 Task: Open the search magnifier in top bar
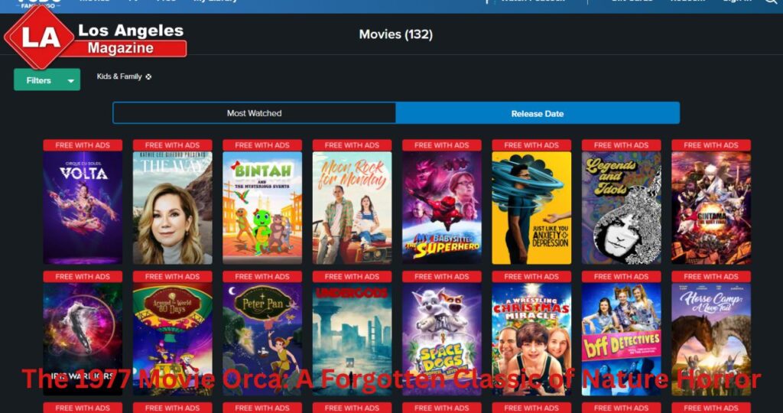[x=770, y=2]
